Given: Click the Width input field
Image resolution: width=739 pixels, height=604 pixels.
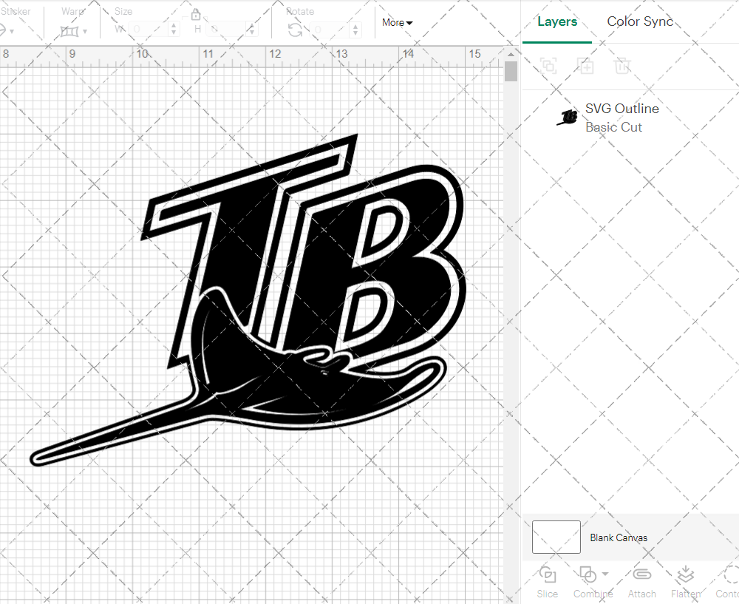Looking at the screenshot, I should [146, 27].
